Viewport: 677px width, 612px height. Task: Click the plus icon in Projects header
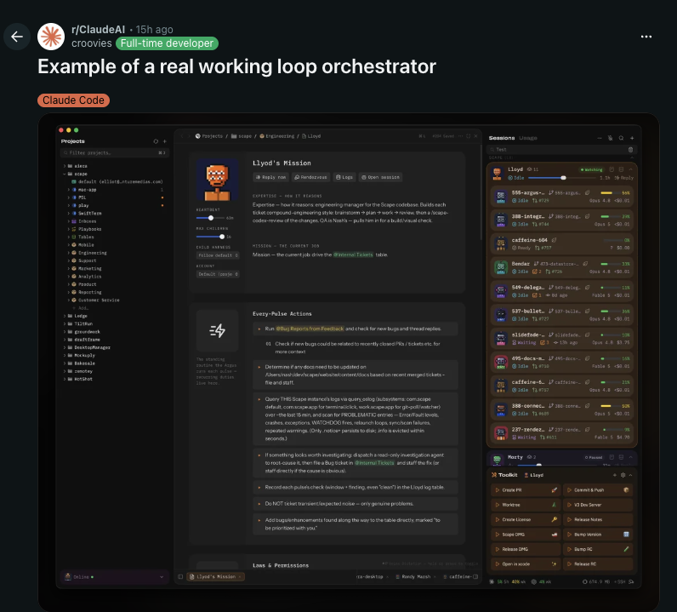tap(164, 141)
